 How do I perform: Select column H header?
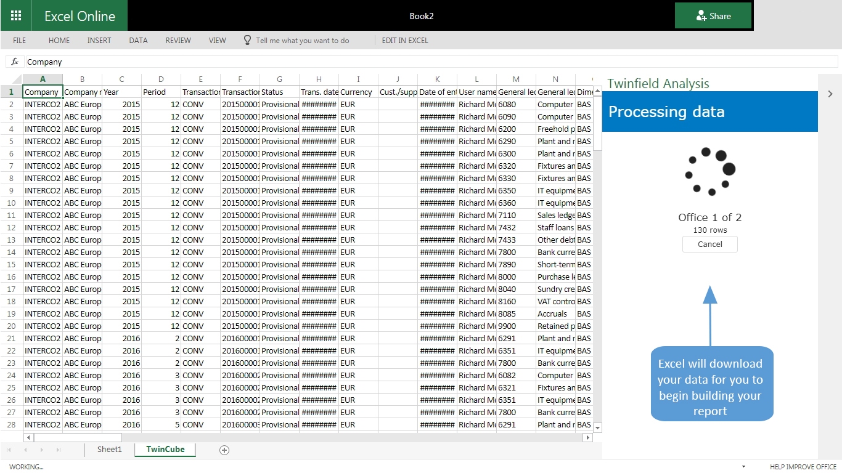pos(319,79)
